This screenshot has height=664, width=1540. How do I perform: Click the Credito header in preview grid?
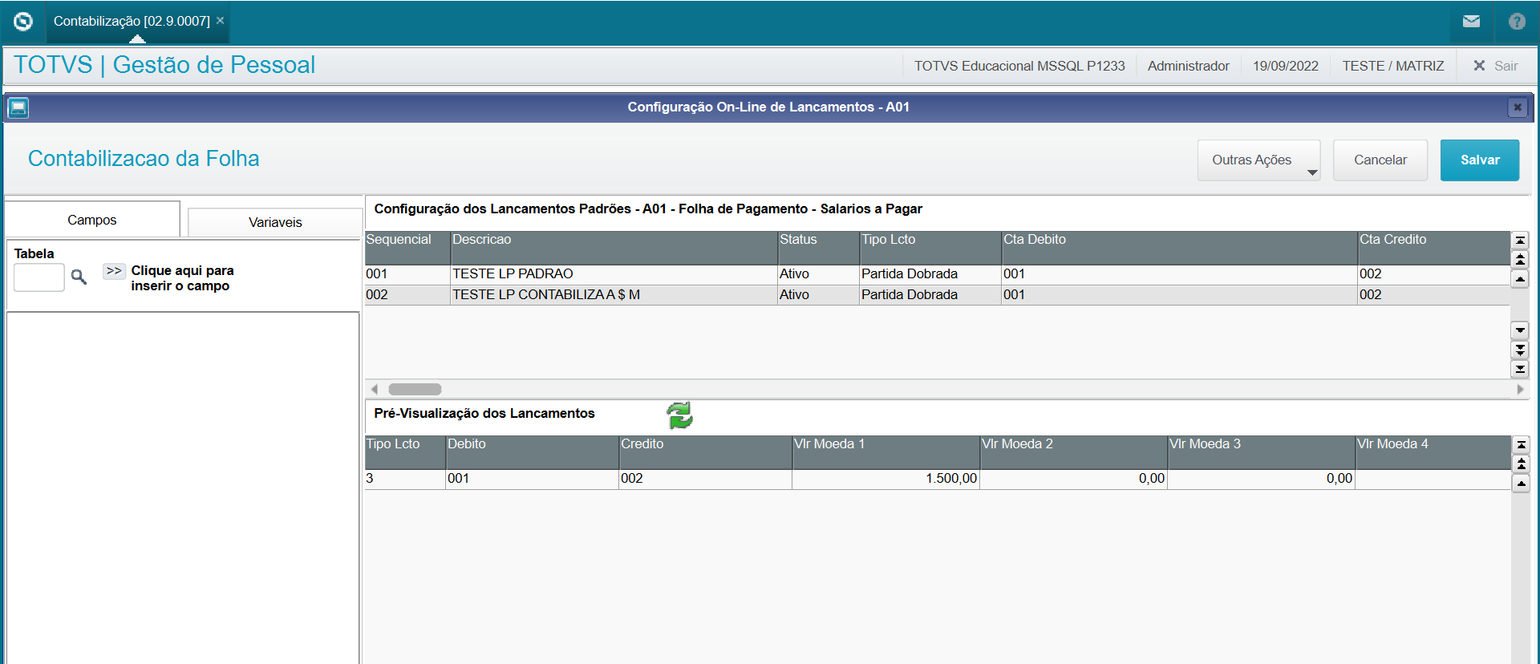tap(705, 452)
